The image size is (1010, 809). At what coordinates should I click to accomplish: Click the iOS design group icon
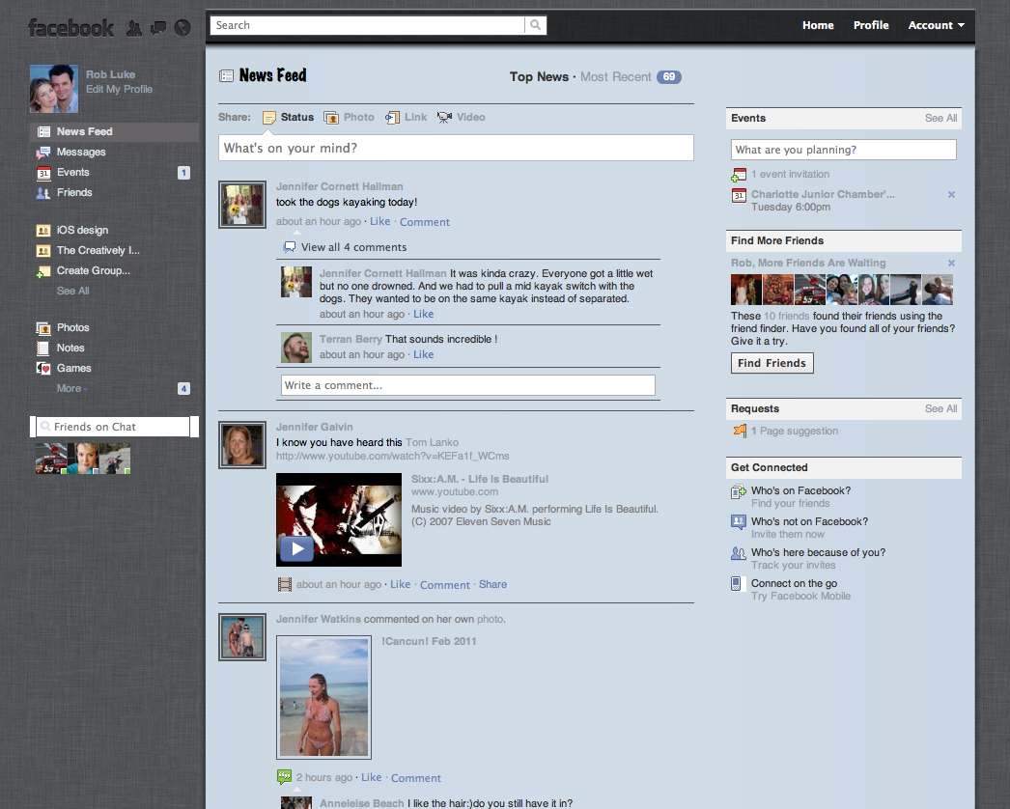pos(43,230)
